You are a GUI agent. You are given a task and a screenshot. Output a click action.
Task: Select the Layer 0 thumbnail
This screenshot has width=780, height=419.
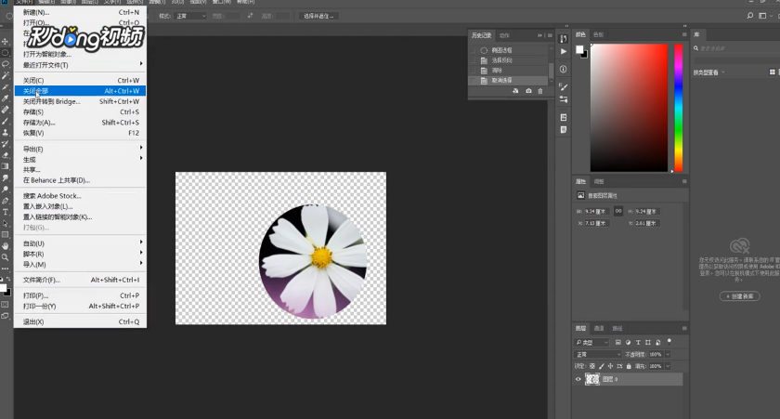592,379
